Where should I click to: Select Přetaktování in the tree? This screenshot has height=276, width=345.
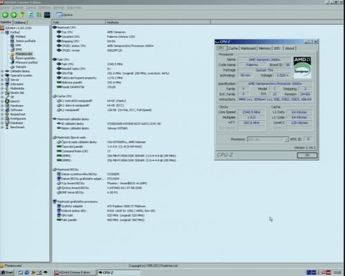[24, 54]
